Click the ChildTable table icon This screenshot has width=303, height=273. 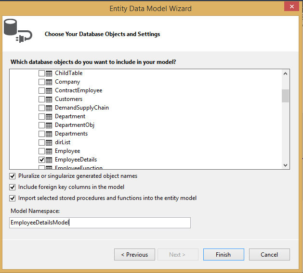49,74
